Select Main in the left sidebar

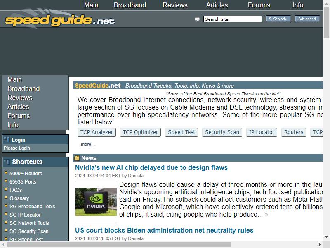pos(14,79)
